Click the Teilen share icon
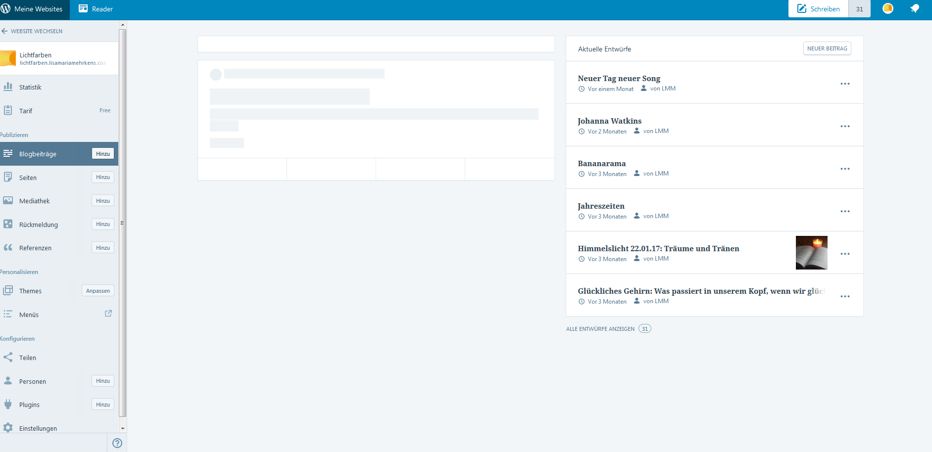This screenshot has width=932, height=452. click(x=8, y=357)
